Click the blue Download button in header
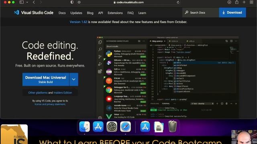The height and width of the screenshot is (144, 257). pos(233,12)
